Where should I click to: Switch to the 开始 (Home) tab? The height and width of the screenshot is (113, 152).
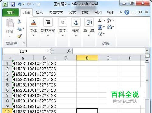click(x=26, y=12)
